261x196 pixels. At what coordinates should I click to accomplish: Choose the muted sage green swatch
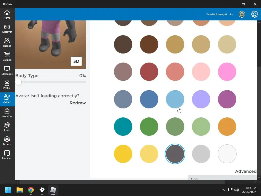[x=175, y=127]
